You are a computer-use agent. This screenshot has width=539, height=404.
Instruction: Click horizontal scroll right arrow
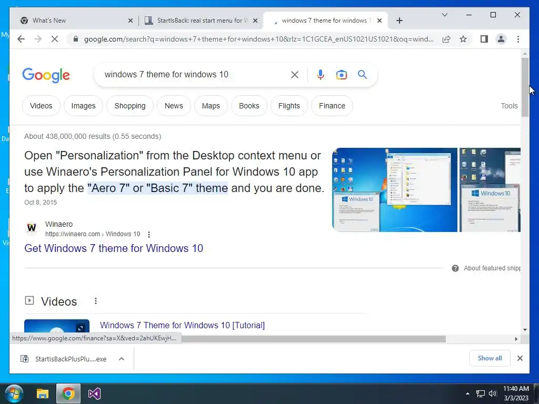click(516, 339)
